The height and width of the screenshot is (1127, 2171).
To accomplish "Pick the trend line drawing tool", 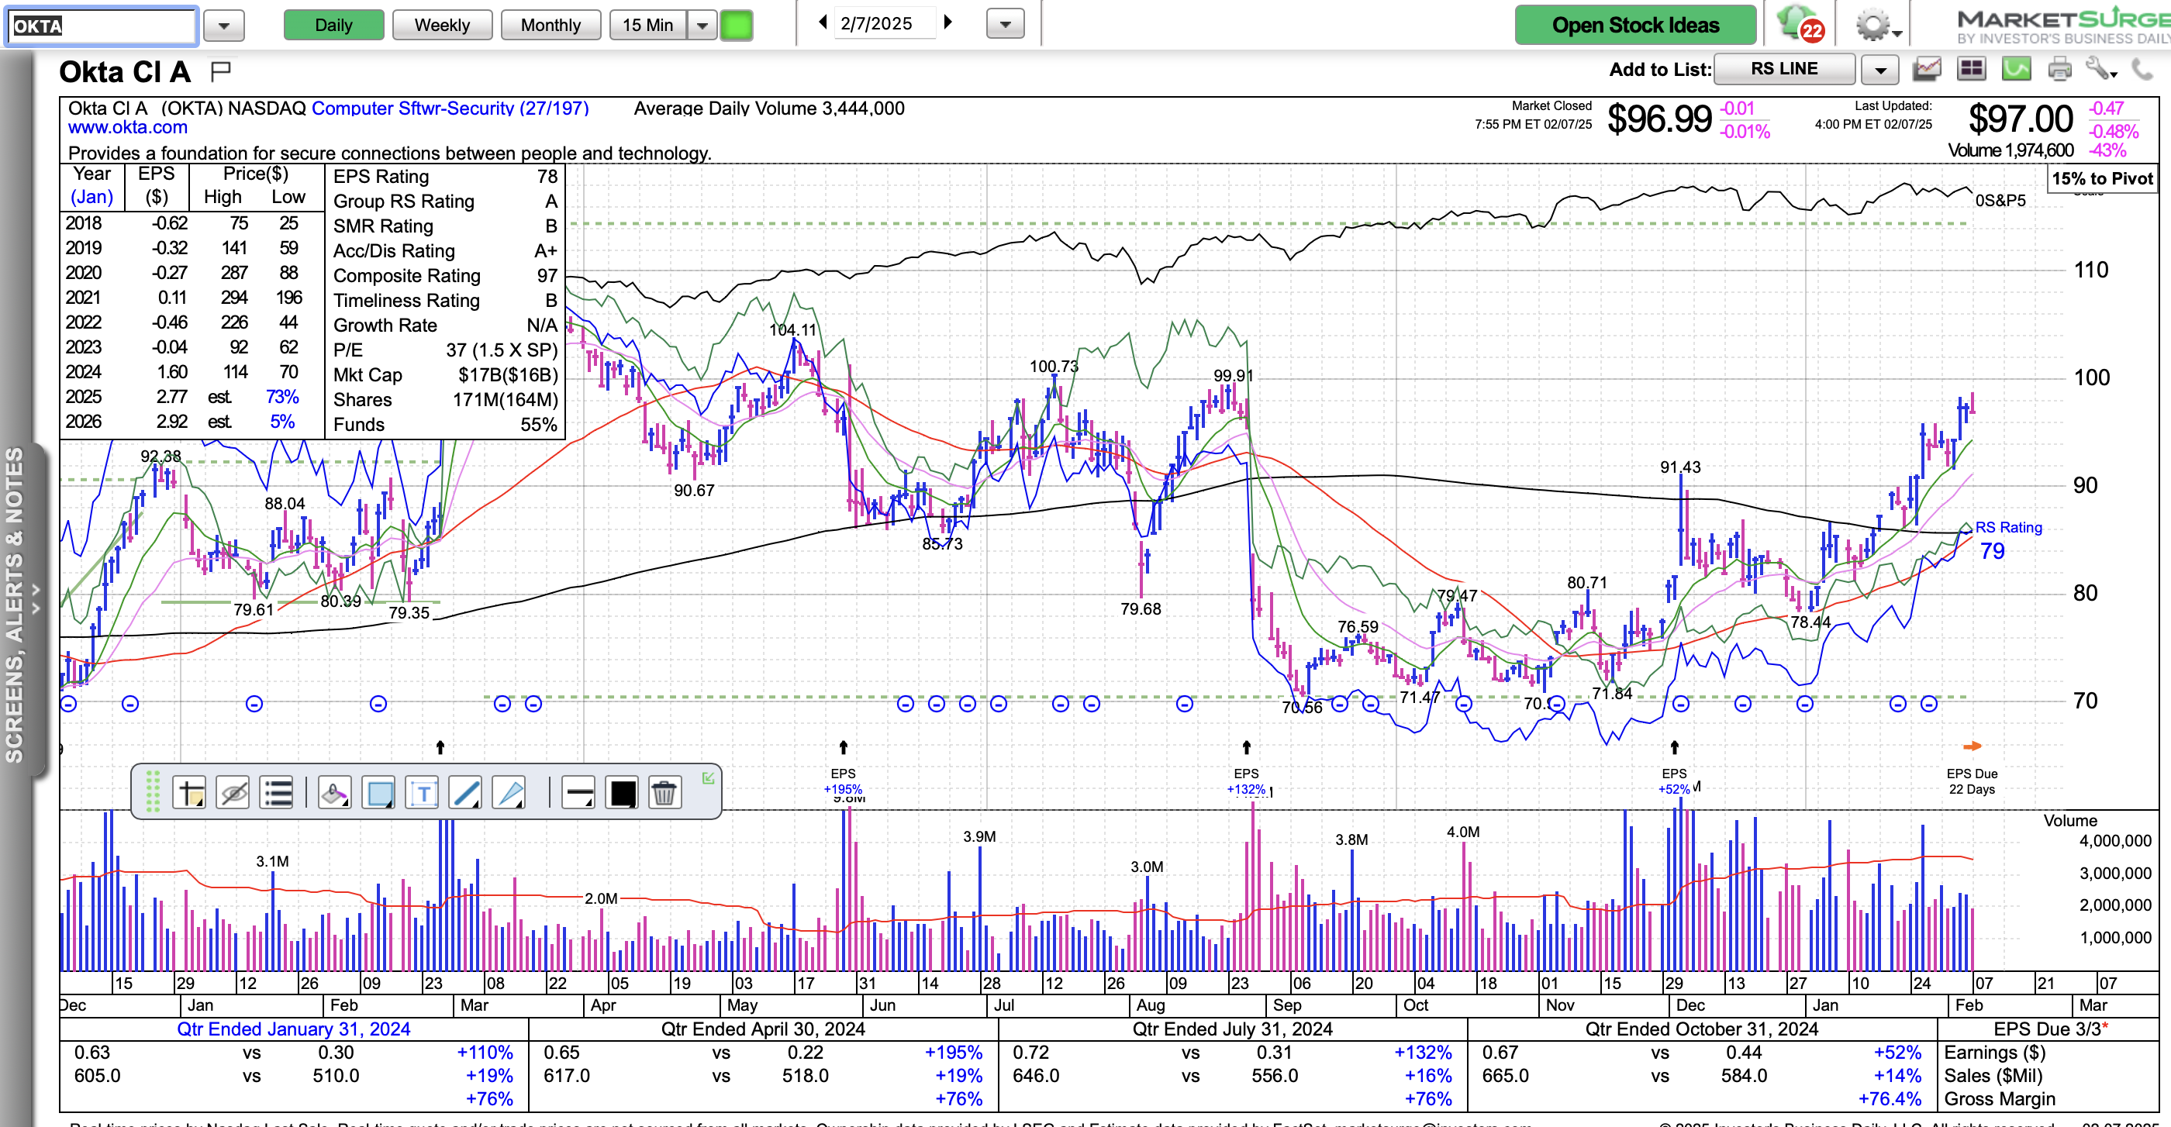I will point(465,793).
